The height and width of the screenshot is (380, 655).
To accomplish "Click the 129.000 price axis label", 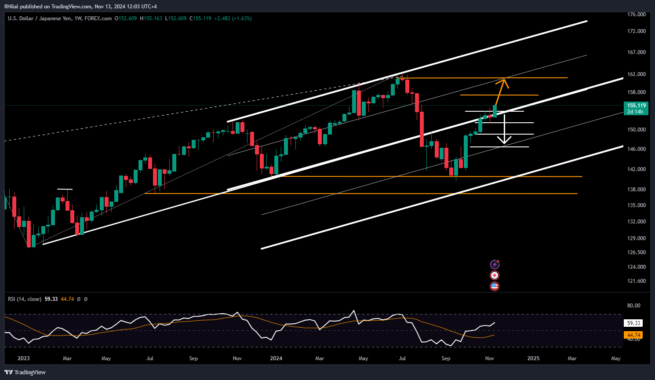I will click(x=636, y=238).
